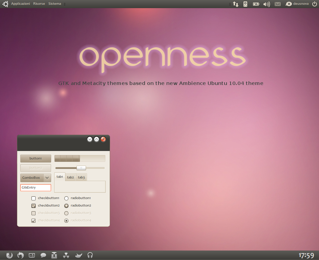Viewport: 319px width, 260px height.
Task: Open the deusnova user menu
Action: (301, 4)
